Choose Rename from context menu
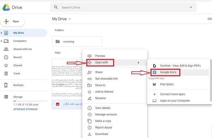The image size is (212, 138). [114, 98]
